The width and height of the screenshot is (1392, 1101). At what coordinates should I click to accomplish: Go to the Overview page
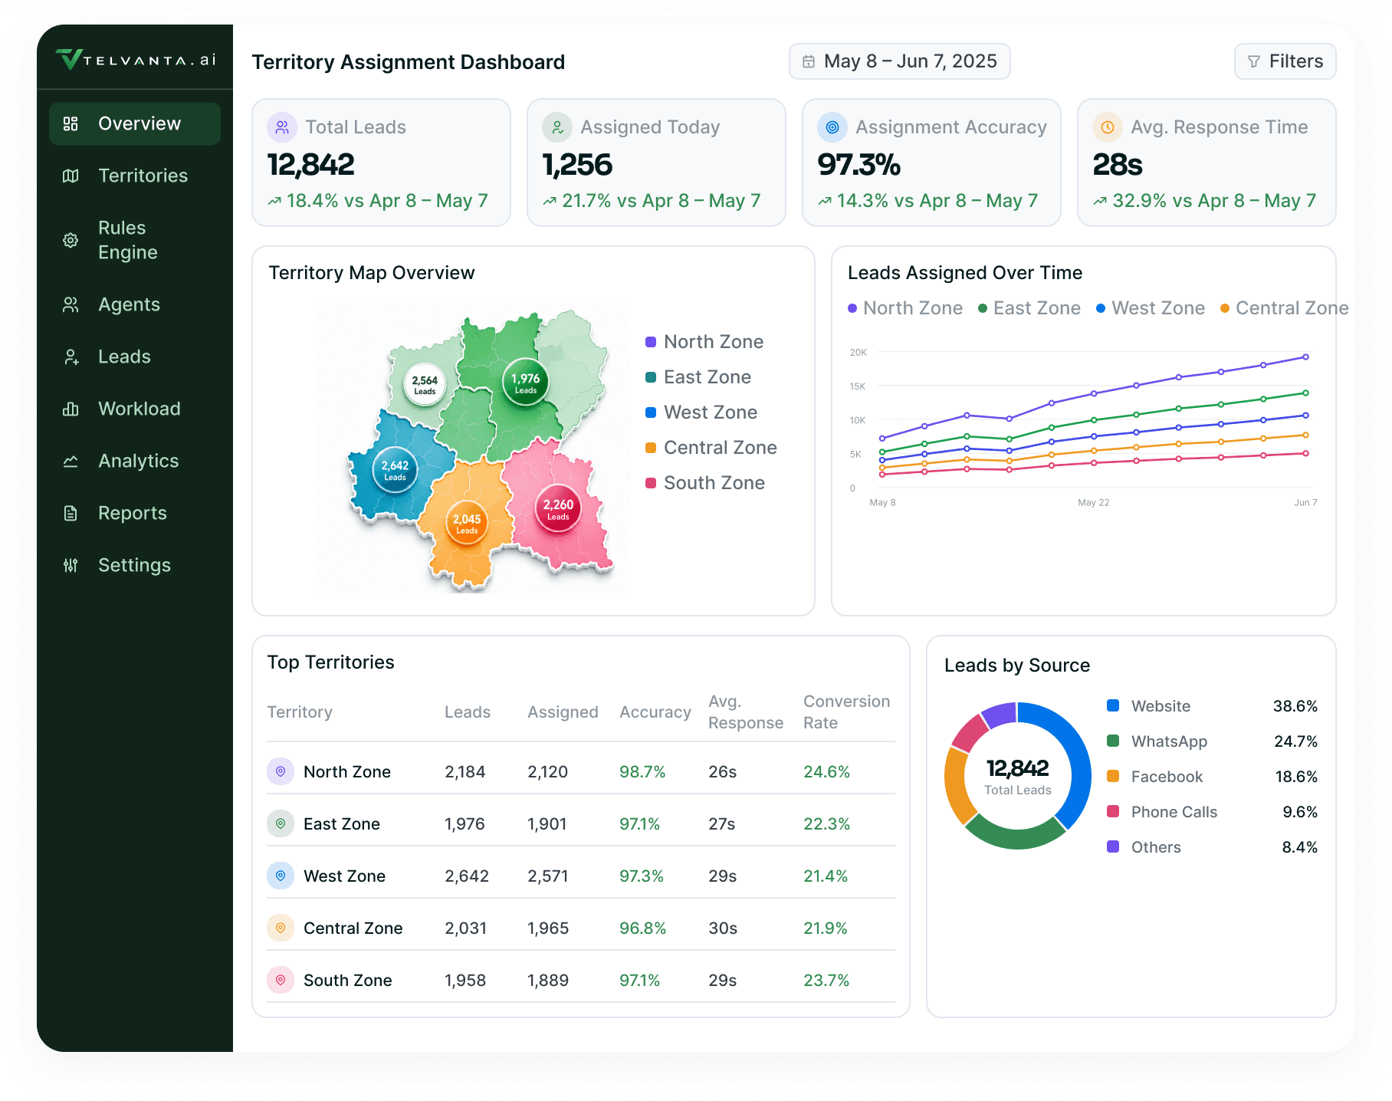tap(135, 123)
